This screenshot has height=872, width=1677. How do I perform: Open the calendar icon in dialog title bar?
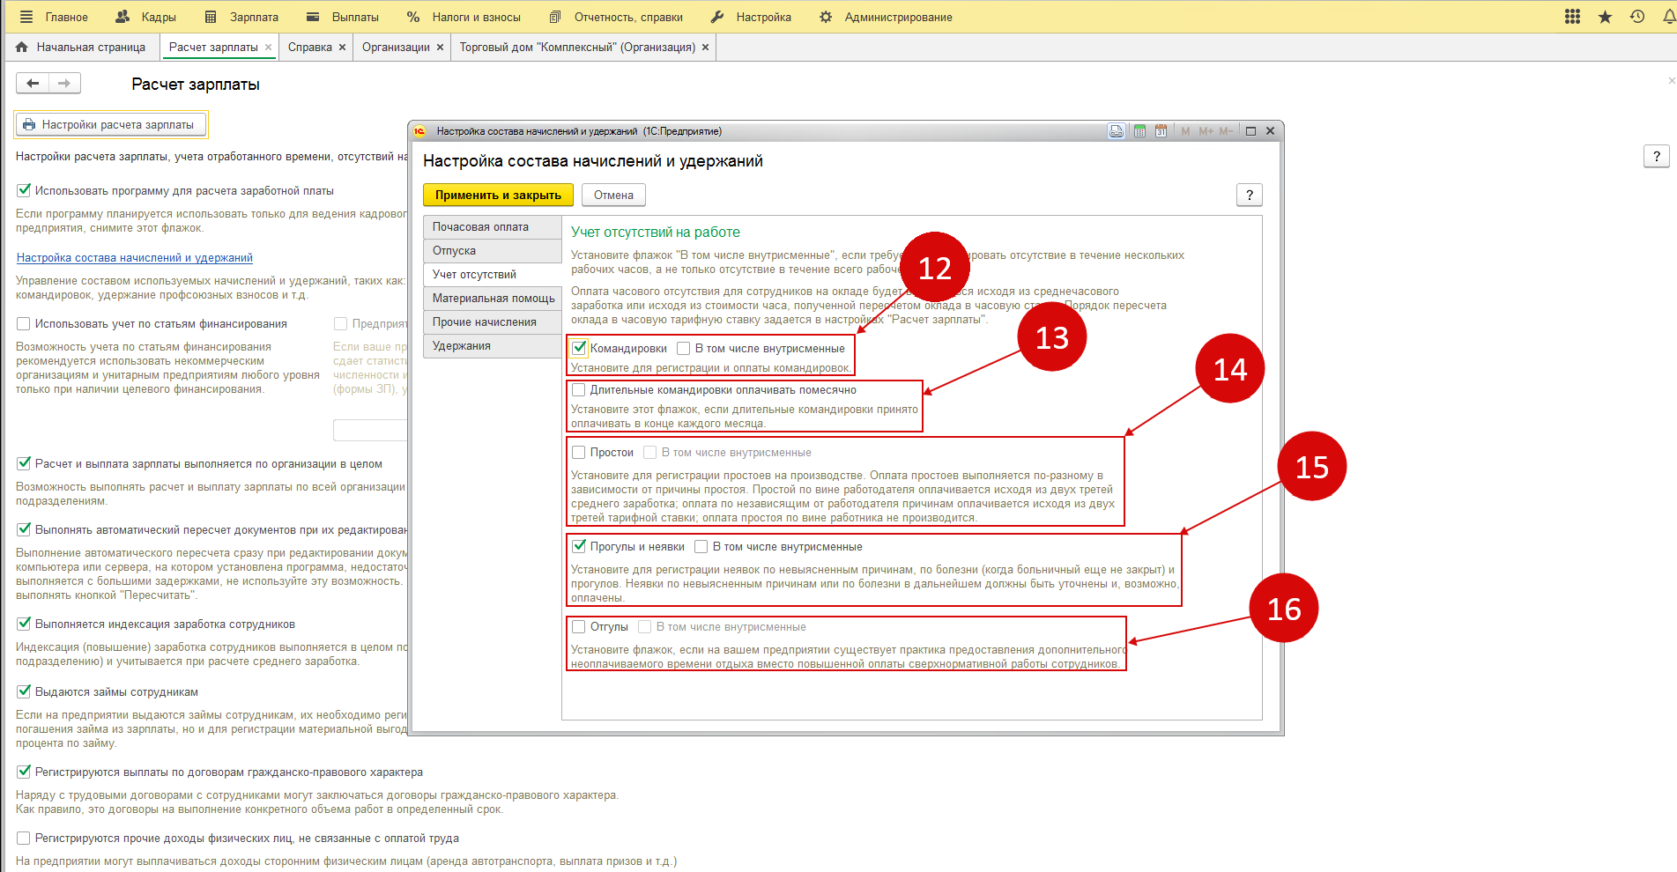tap(1161, 131)
